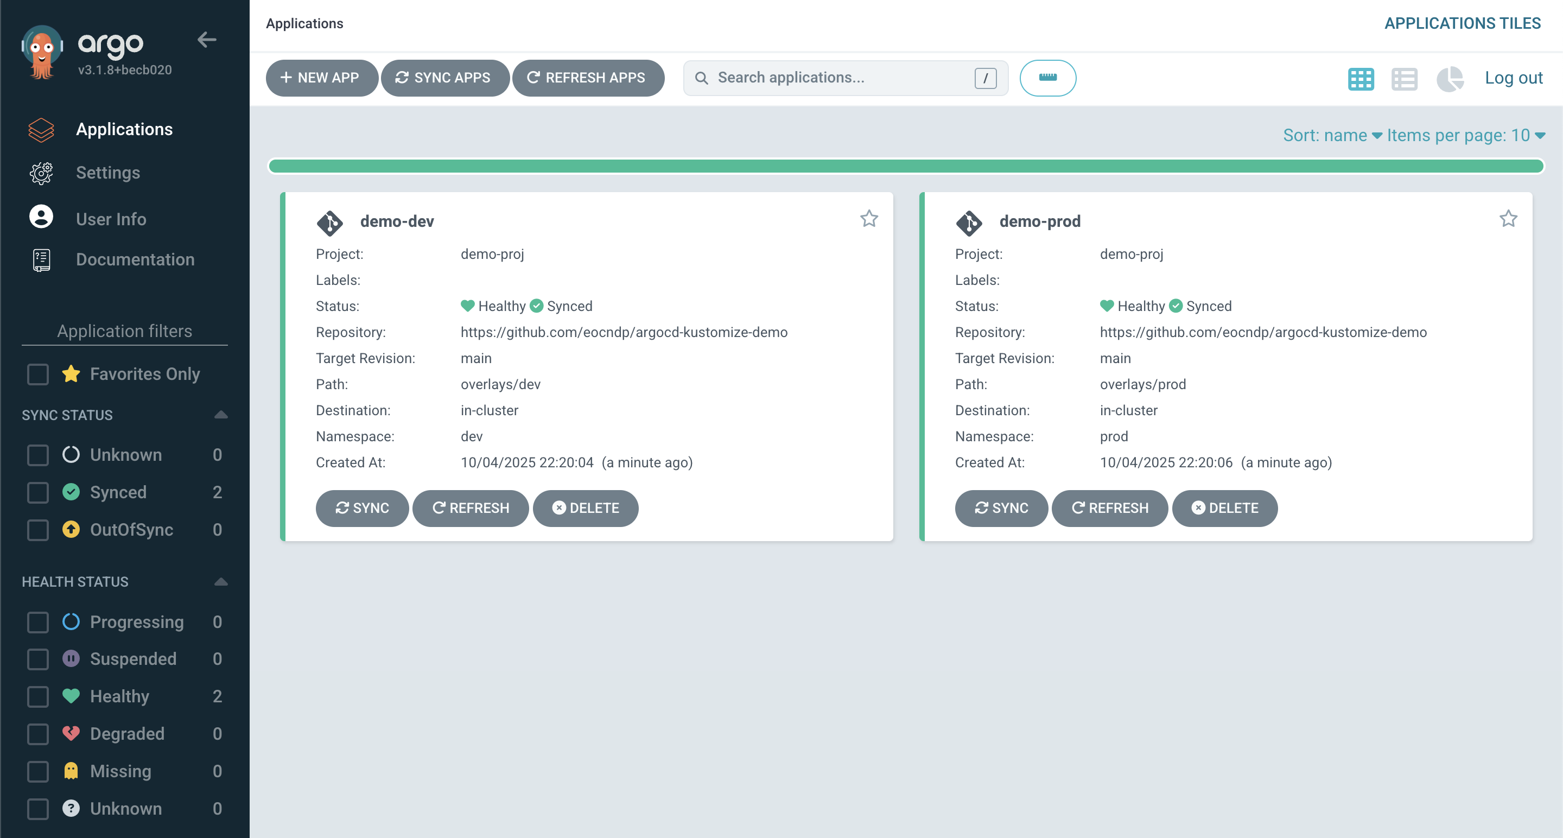This screenshot has height=838, width=1563.
Task: Check the Degraded health status filter
Action: tap(38, 734)
